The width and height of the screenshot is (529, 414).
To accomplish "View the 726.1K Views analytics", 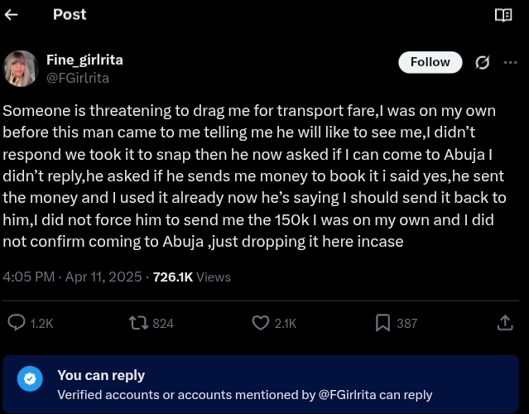I will point(192,277).
